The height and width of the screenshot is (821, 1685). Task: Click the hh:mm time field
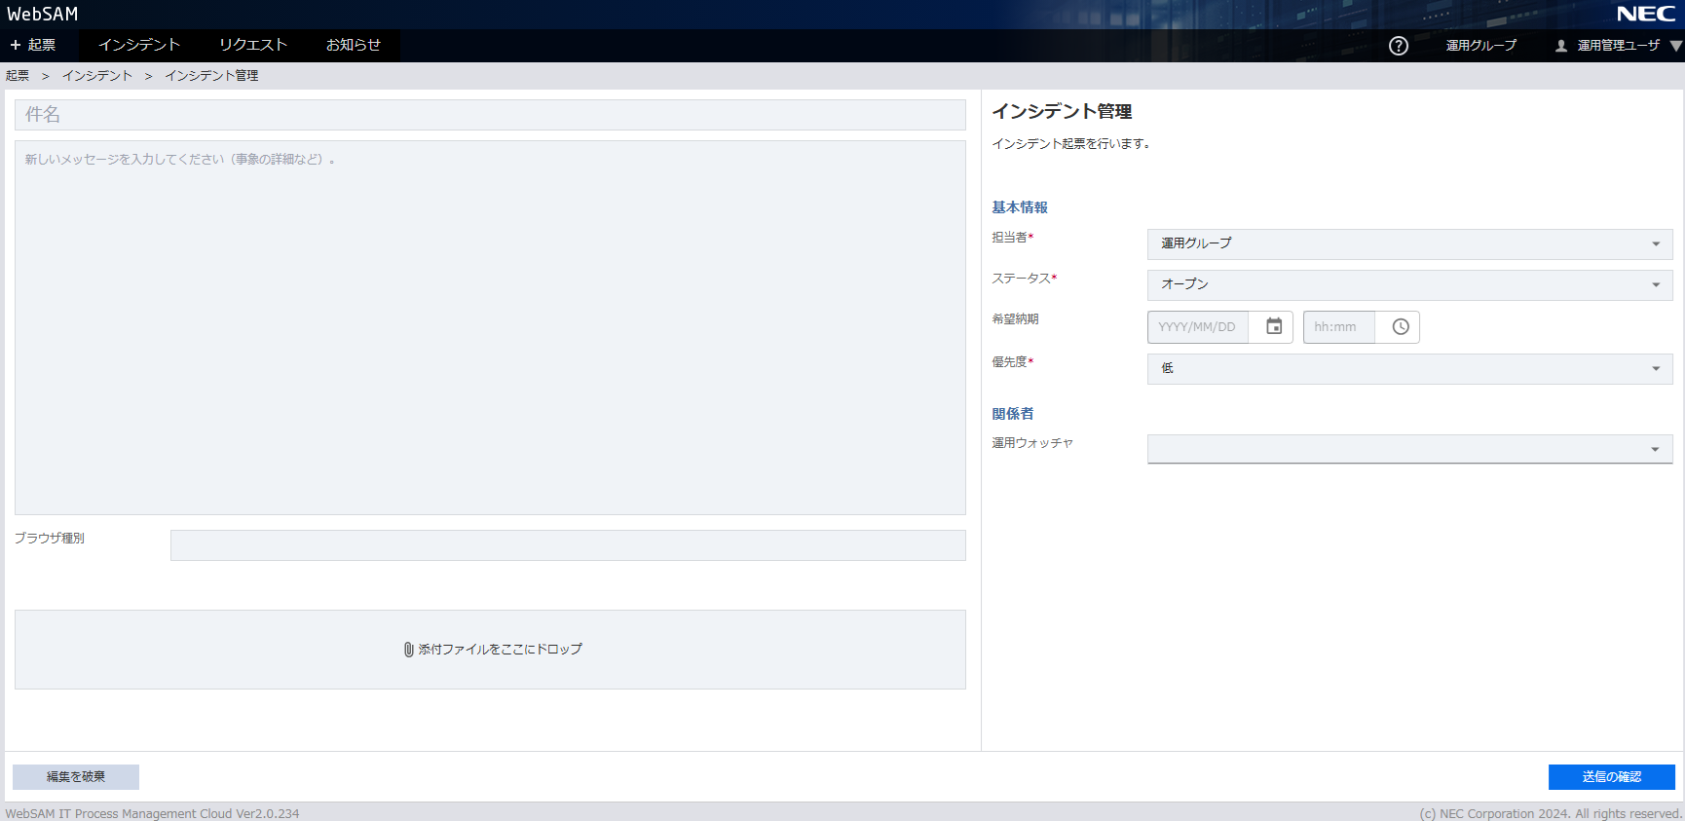(1339, 327)
